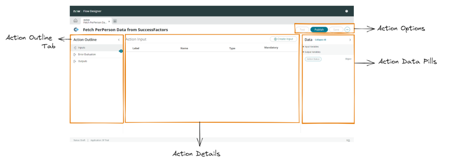The image size is (449, 166).
Task: Collapse the Output Variables section
Action: [312, 52]
